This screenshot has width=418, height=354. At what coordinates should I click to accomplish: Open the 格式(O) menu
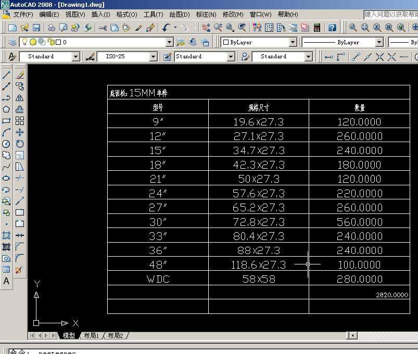pos(126,15)
